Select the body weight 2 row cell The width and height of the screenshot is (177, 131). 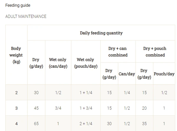[x=16, y=92]
